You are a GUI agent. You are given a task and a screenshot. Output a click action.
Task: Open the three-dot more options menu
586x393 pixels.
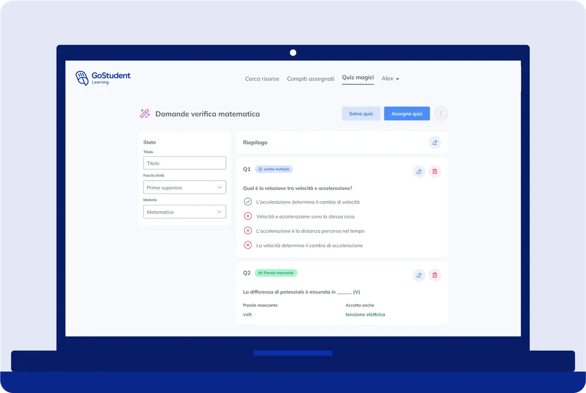coord(441,114)
